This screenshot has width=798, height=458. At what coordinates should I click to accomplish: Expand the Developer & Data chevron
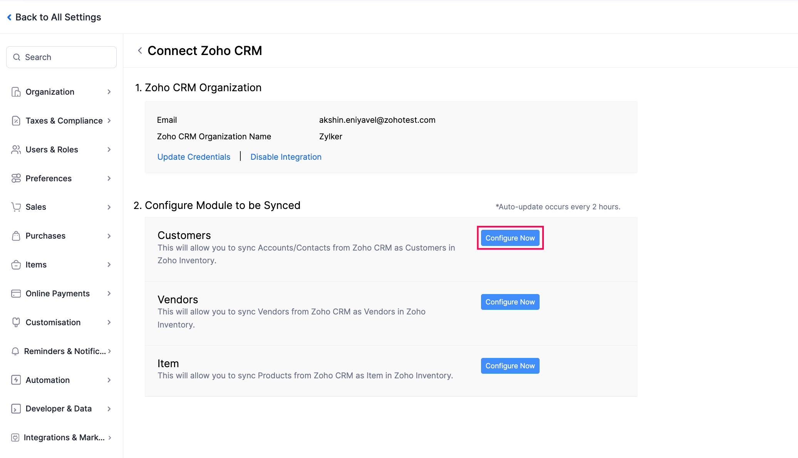click(x=109, y=409)
